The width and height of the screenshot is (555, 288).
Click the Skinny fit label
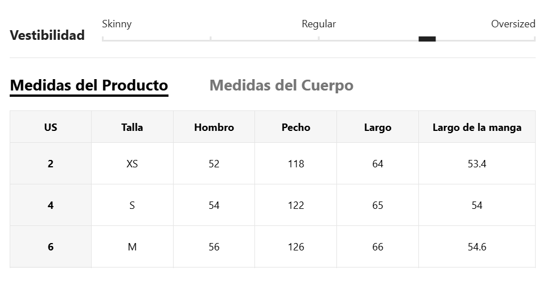117,24
